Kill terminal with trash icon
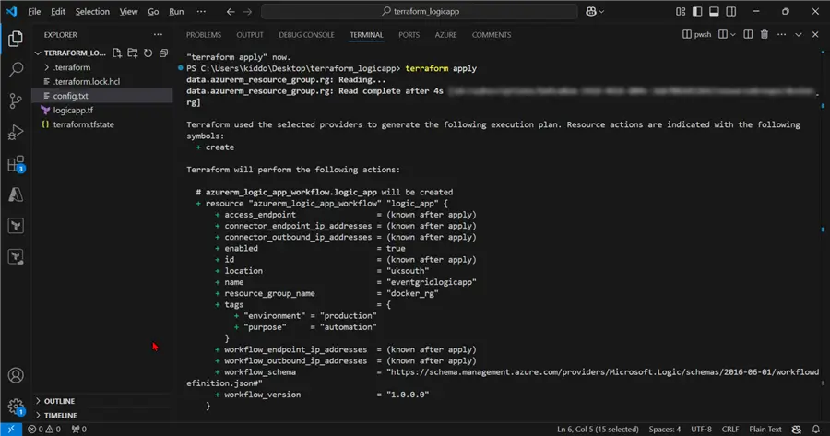Viewport: 830px width, 436px height. [765, 34]
